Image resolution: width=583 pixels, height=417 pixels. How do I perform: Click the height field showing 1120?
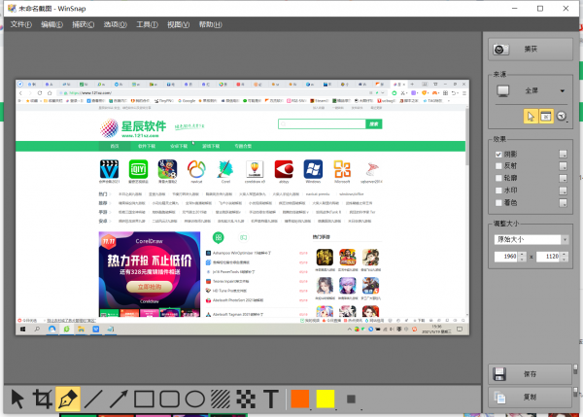coord(548,257)
